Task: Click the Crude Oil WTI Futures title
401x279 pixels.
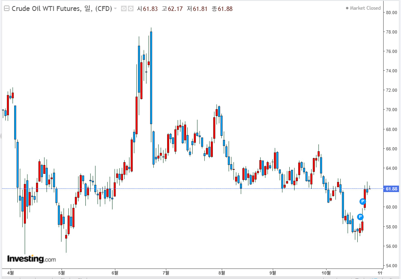Action: pos(46,8)
